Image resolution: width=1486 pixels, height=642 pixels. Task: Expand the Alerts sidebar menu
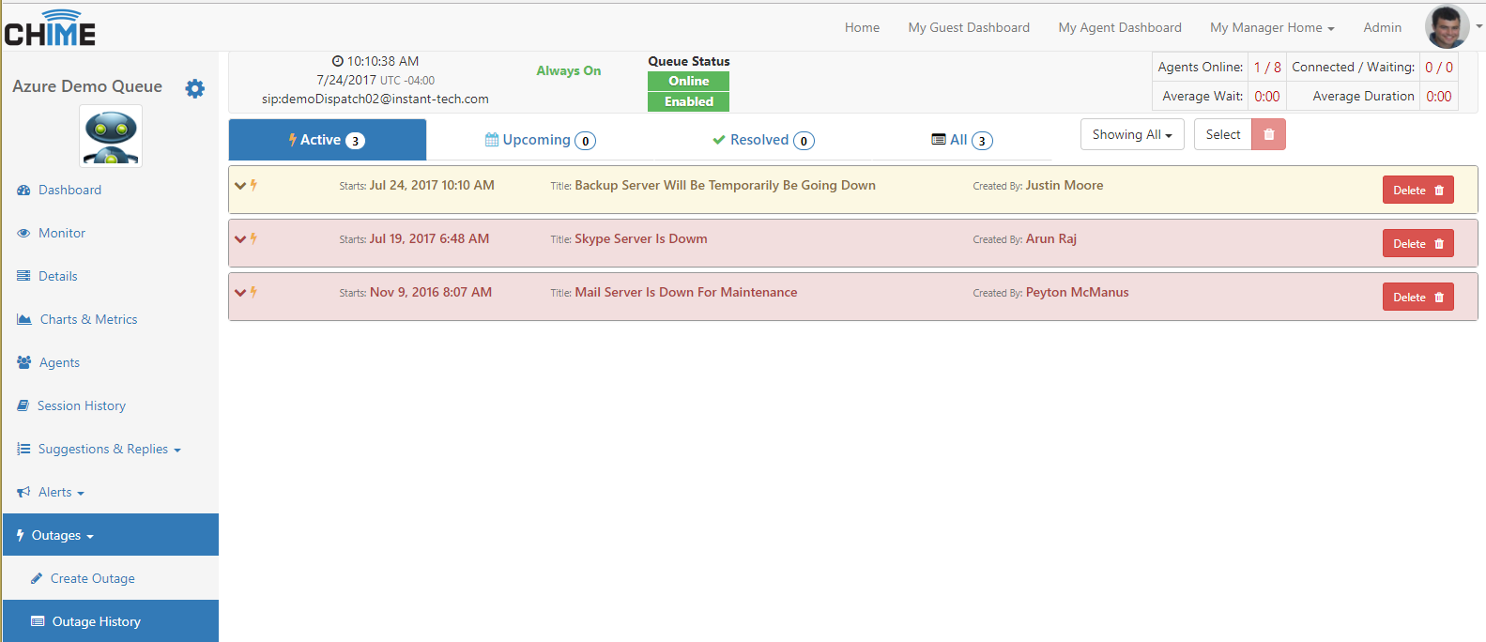click(51, 492)
